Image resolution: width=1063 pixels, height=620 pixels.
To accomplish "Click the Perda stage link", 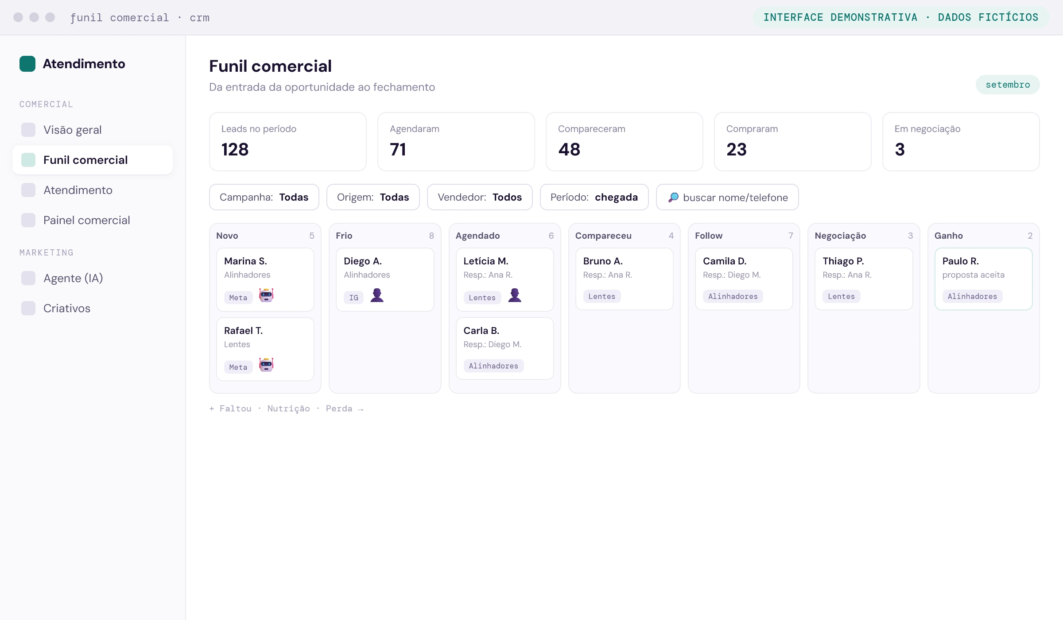I will click(x=339, y=408).
